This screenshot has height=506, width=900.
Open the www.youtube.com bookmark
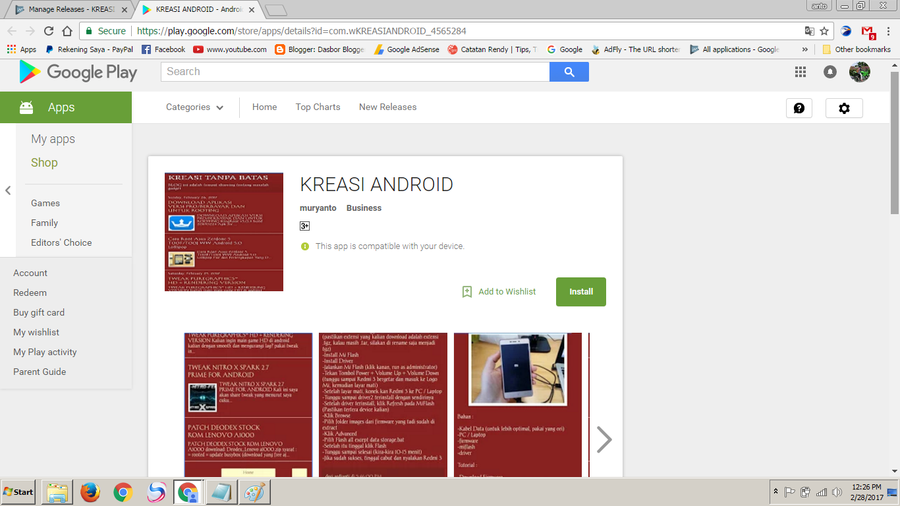230,49
